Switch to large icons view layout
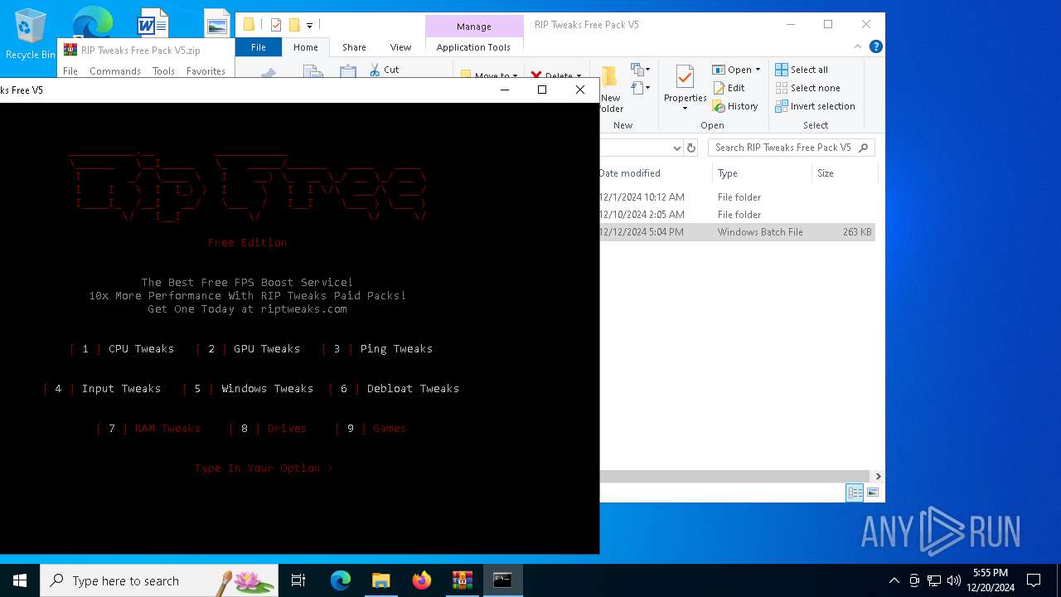1061x597 pixels. click(872, 493)
